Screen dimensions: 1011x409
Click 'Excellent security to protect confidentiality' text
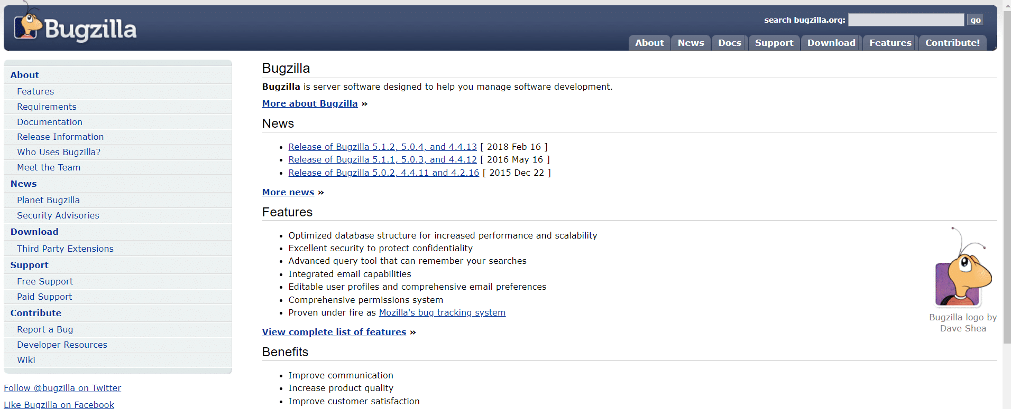coord(380,248)
